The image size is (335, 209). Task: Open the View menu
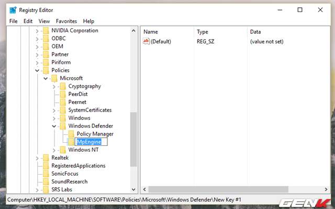44,21
